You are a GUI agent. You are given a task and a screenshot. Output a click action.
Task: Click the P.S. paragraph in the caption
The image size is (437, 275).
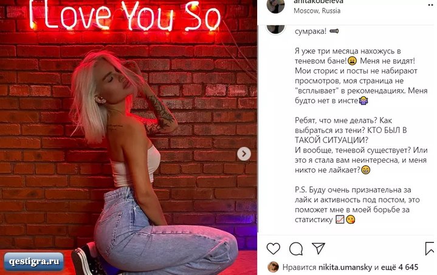[x=357, y=205]
